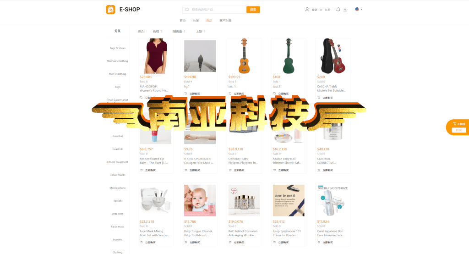Image resolution: width=469 pixels, height=254 pixels.
Task: Open the floating orange cart widget
Action: (458, 127)
